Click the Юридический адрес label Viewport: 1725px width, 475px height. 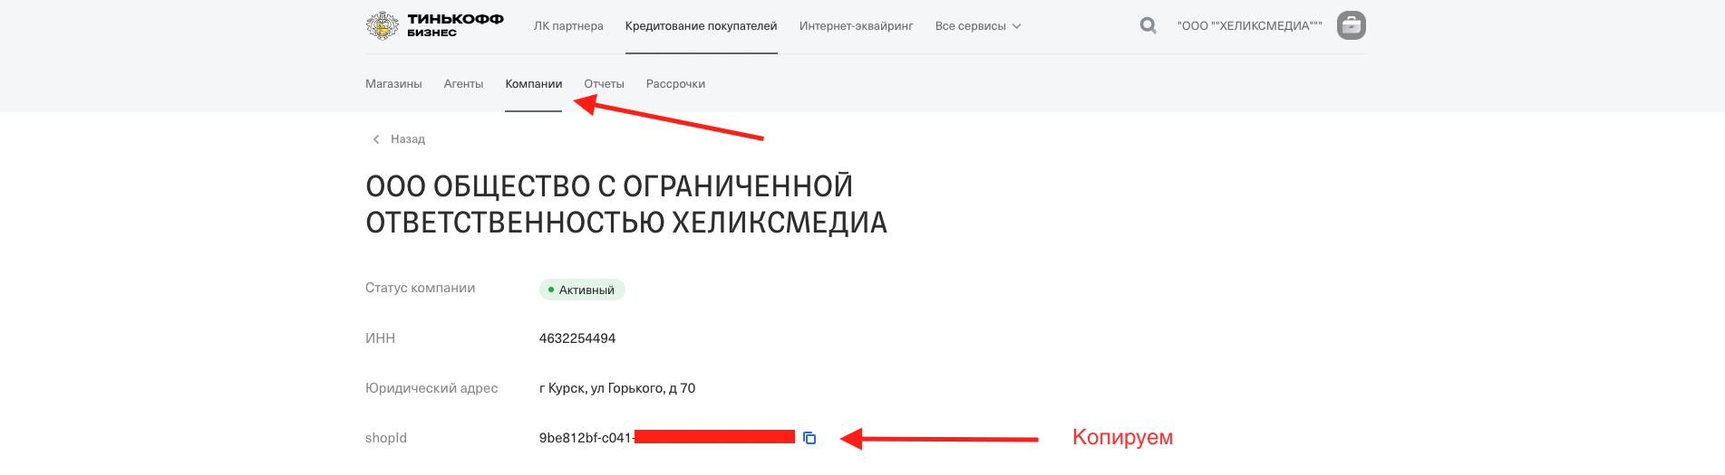(x=431, y=388)
